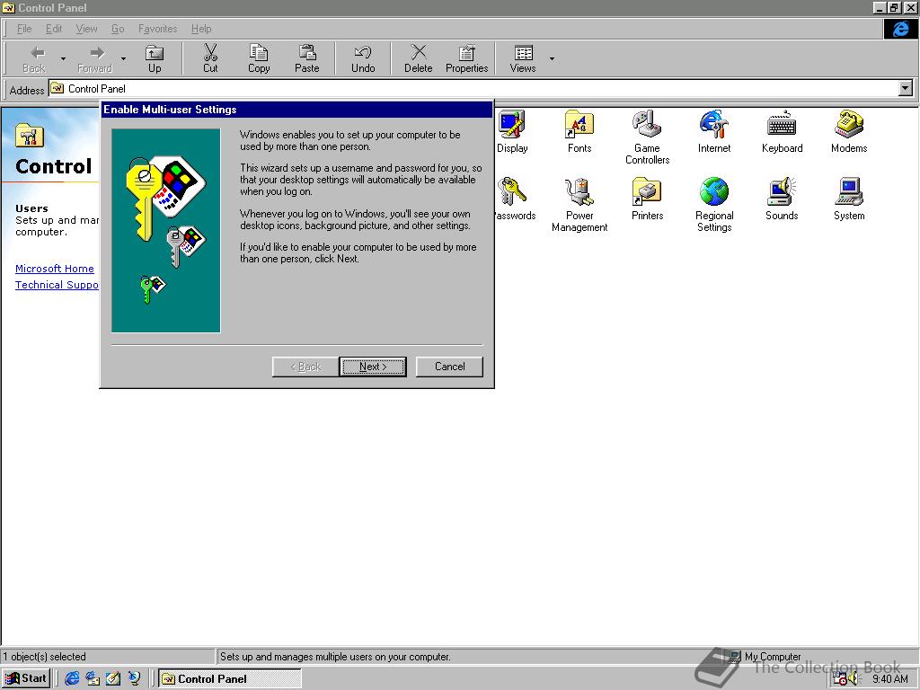The height and width of the screenshot is (690, 920).
Task: Open the Edit menu
Action: (54, 29)
